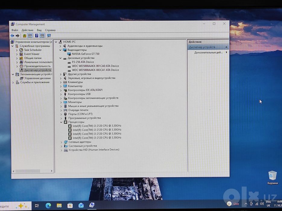Select the NVIDIA GeForce GT 730 device
The image size is (282, 211).
click(x=85, y=54)
